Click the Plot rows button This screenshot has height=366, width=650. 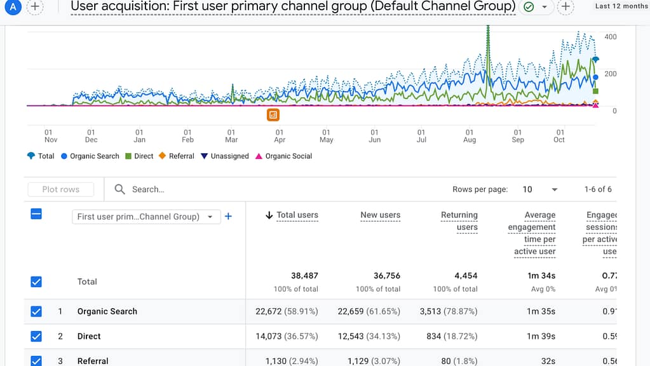[x=60, y=189]
